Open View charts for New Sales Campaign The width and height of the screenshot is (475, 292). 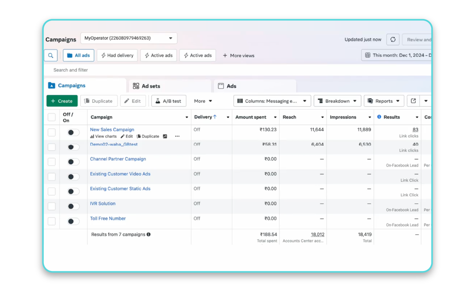(103, 136)
